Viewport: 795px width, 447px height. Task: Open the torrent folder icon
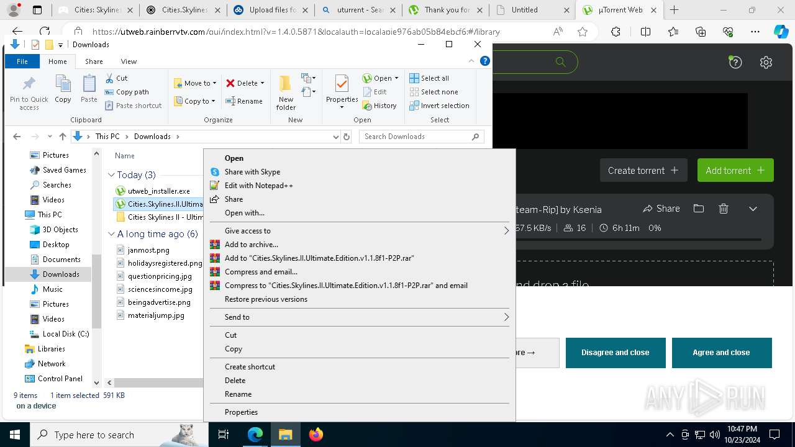699,209
